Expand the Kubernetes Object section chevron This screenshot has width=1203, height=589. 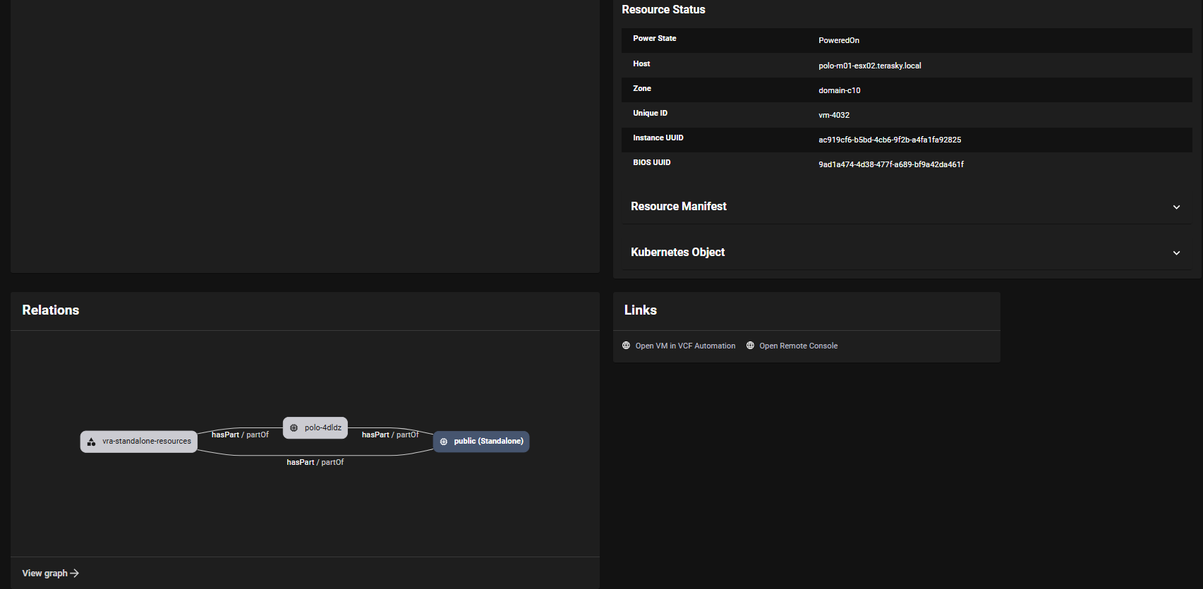1176,253
